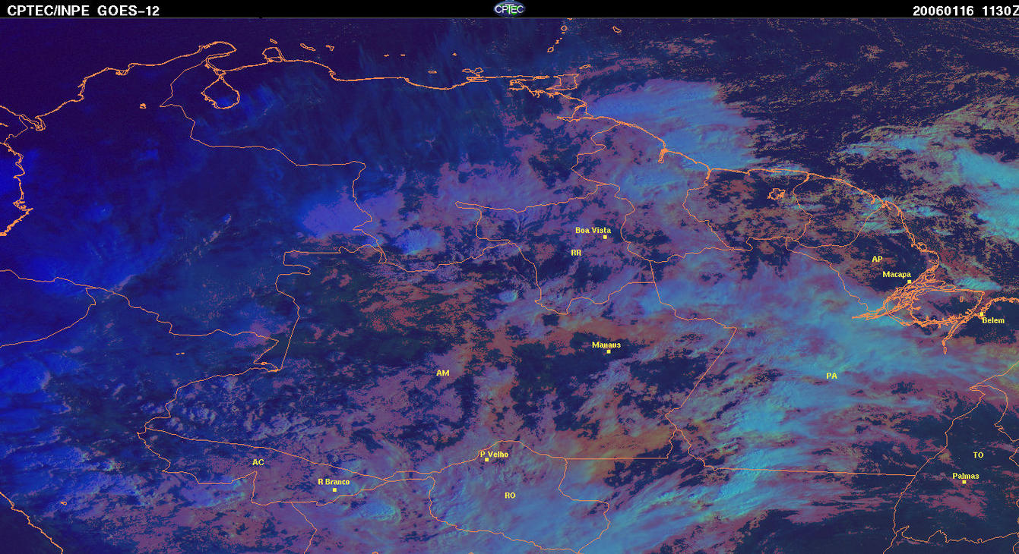The height and width of the screenshot is (554, 1019).
Task: Click the "TO" state label
Action: (x=978, y=455)
